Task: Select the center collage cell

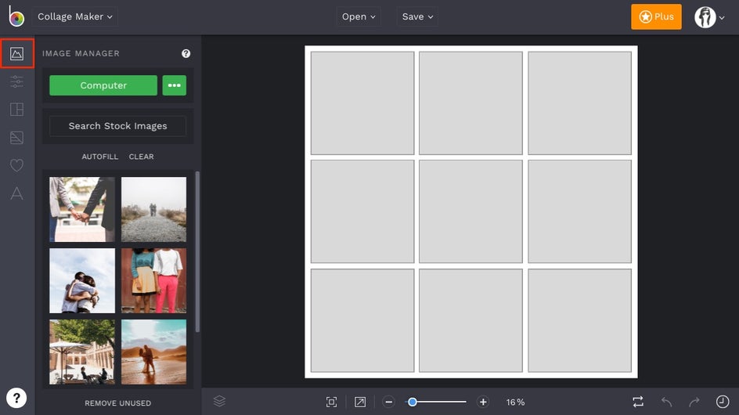Action: (470, 211)
